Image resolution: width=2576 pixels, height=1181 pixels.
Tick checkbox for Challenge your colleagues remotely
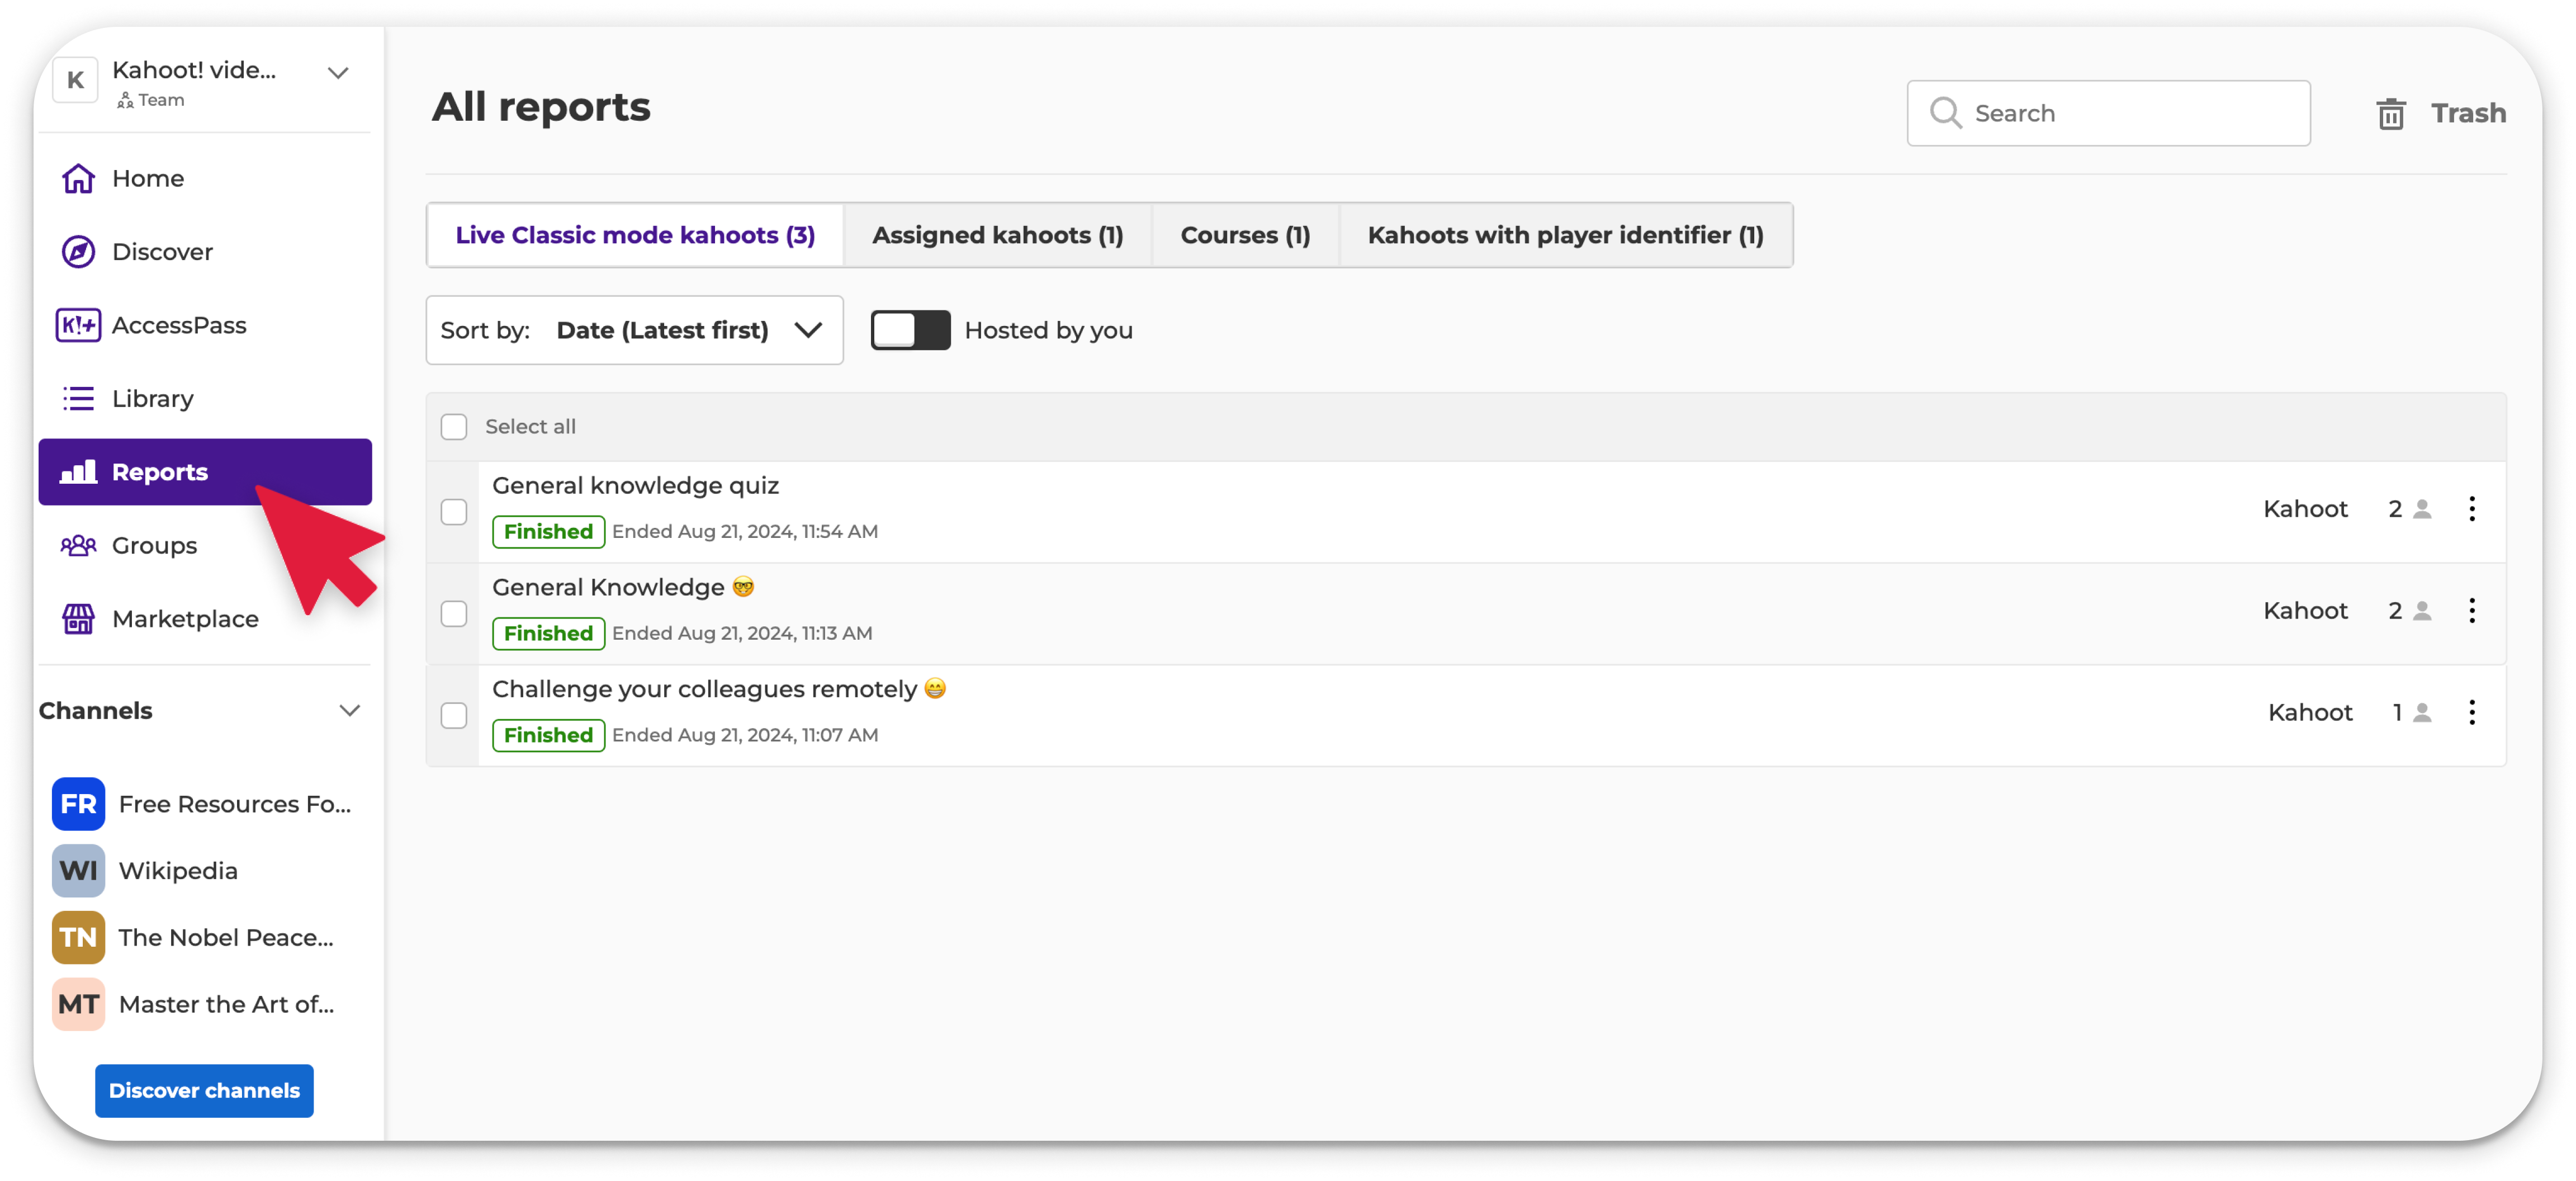click(x=454, y=715)
